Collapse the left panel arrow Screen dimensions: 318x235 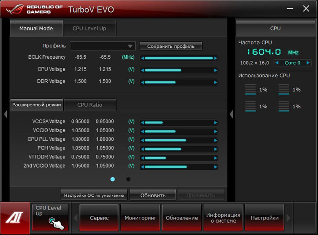[x=5, y=114]
